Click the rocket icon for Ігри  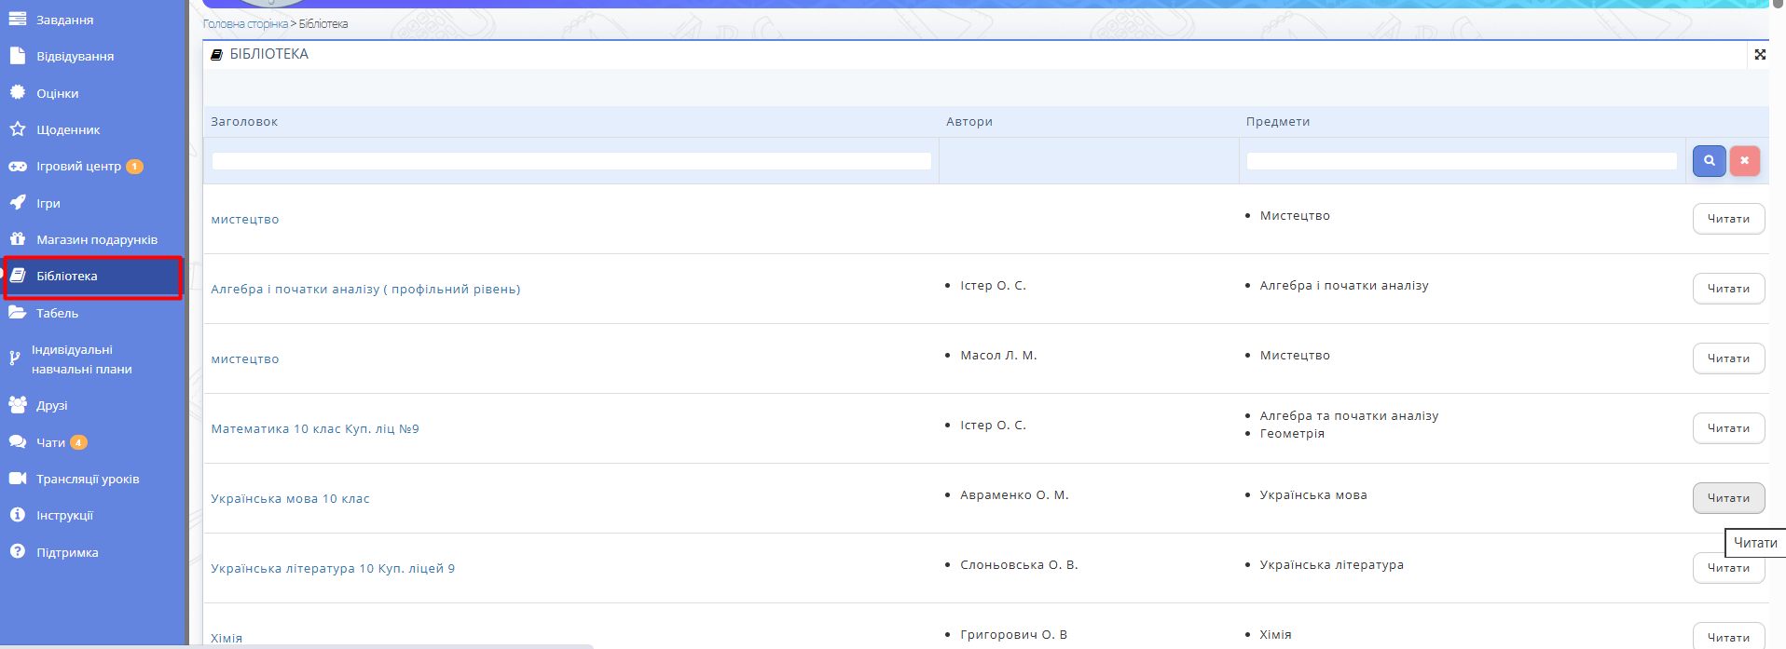pyautogui.click(x=18, y=203)
